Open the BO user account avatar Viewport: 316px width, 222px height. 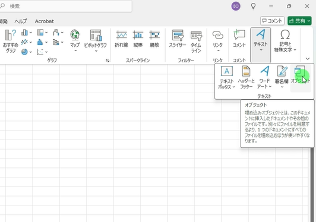click(x=236, y=7)
